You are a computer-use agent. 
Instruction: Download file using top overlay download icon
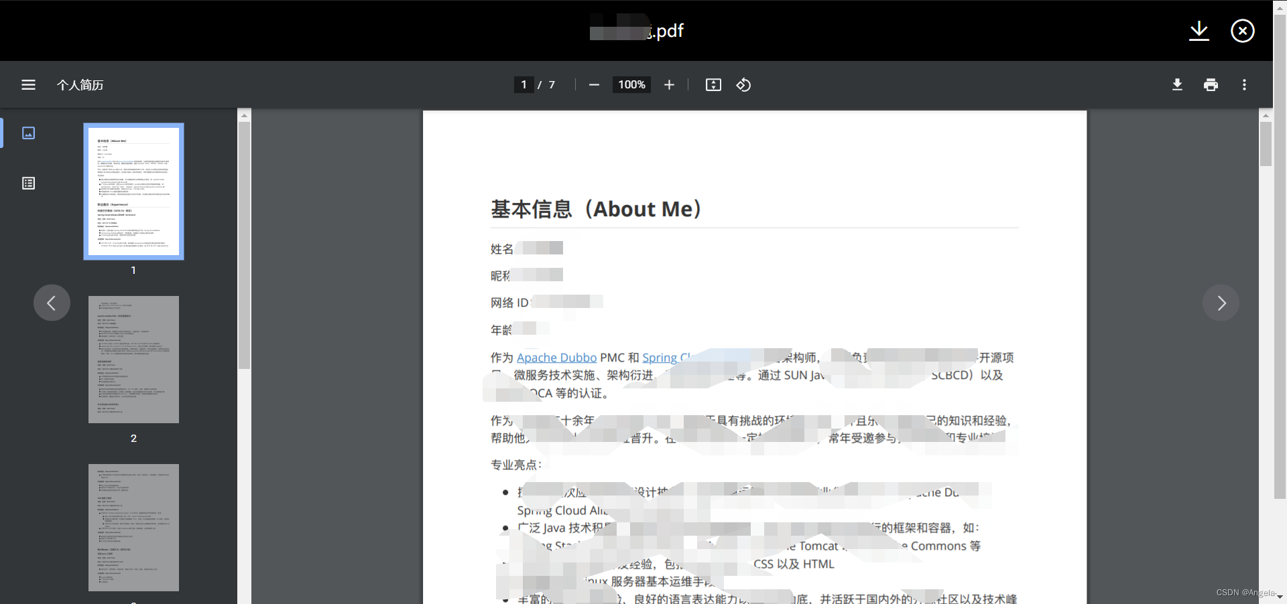[x=1199, y=31]
